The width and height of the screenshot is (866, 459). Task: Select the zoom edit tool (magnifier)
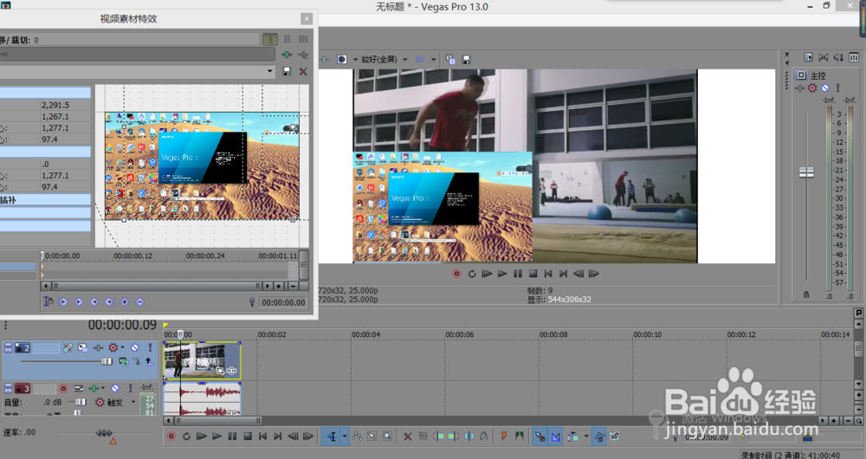(387, 436)
